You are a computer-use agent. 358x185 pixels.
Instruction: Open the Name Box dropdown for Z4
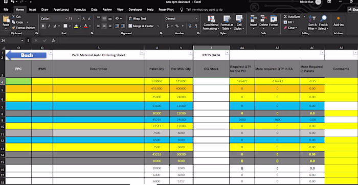[22, 40]
